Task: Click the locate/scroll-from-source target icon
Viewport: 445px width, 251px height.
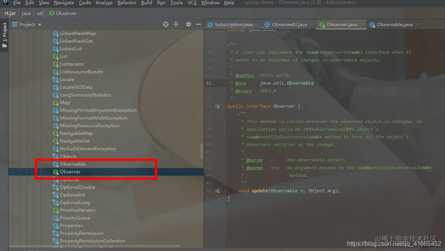Action: pos(166,24)
